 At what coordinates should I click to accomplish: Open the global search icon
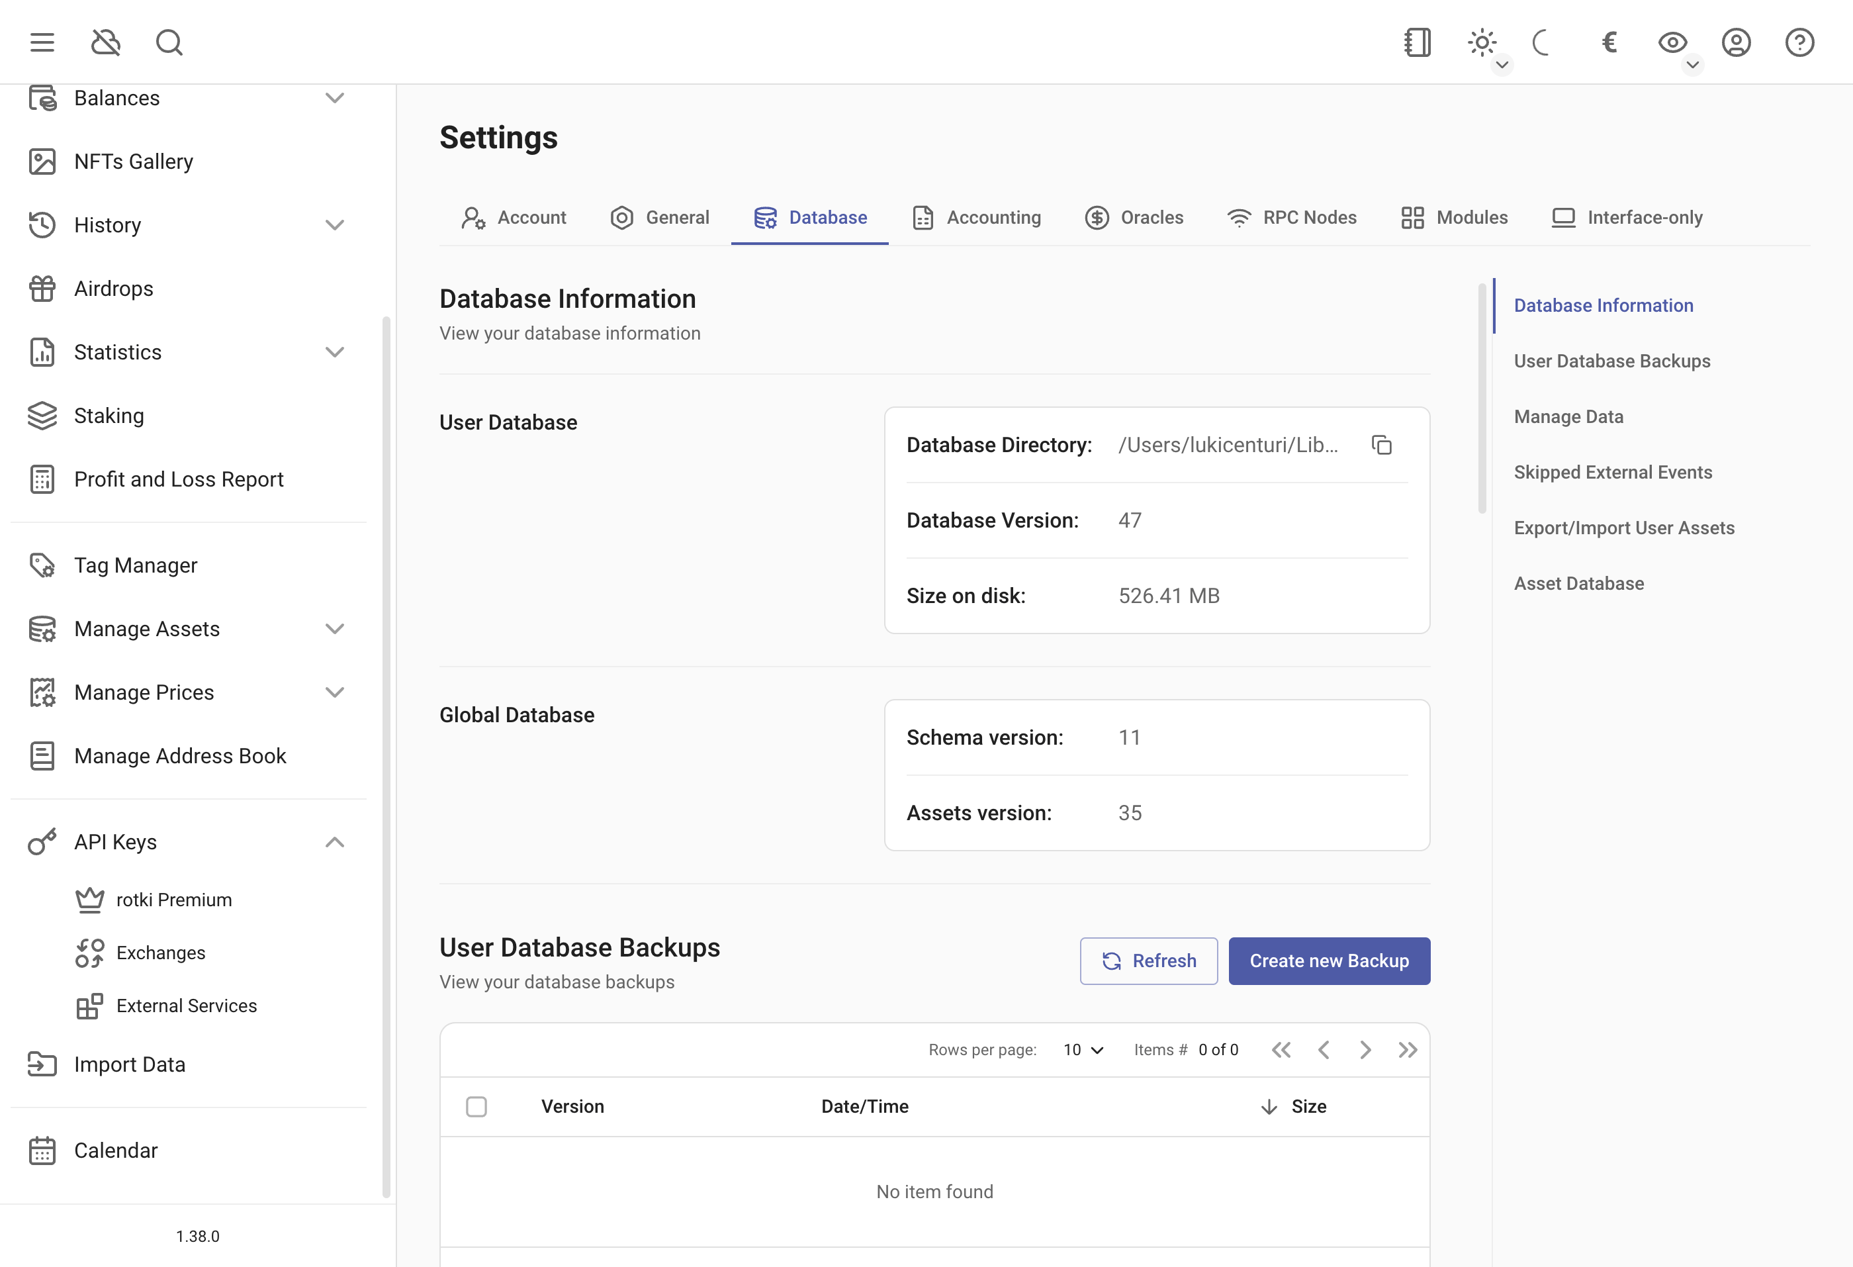[169, 42]
